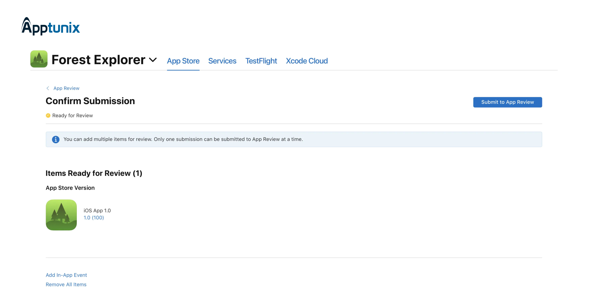Click the yellow Ready for Review status dot
The image size is (589, 307).
[x=48, y=115]
